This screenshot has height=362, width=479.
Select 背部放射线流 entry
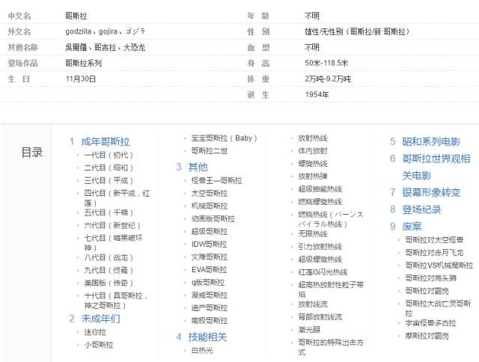320,317
